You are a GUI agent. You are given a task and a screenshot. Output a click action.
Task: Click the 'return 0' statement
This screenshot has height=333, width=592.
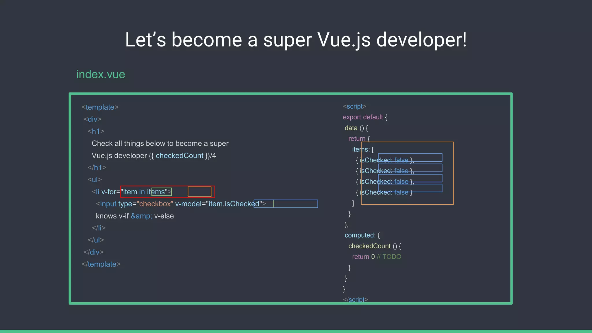coord(363,257)
